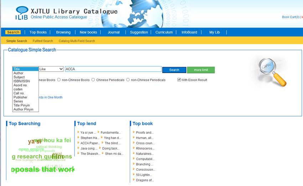Switch to Simple Search sub-tab
This screenshot has width=303, height=186.
[x=16, y=41]
